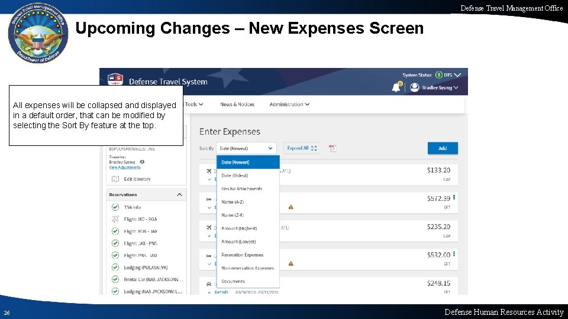This screenshot has height=319, width=568.
Task: Open the PDF export icon
Action: 333,148
